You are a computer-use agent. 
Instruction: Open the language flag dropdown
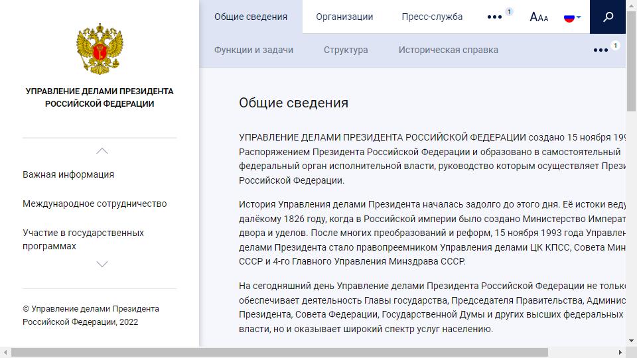point(572,17)
